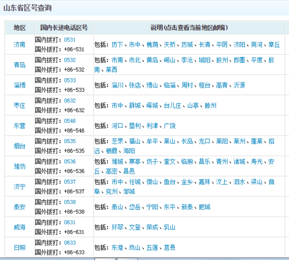
Task: Open 青州 district link
Action: 222,161
